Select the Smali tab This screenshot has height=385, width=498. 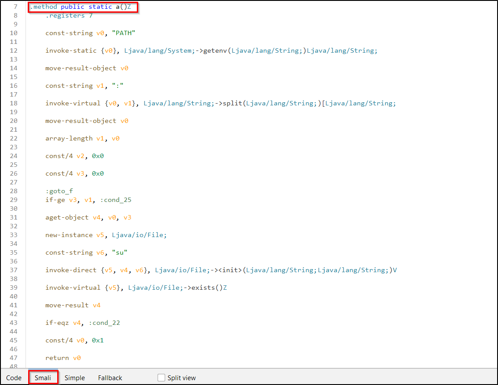(43, 378)
